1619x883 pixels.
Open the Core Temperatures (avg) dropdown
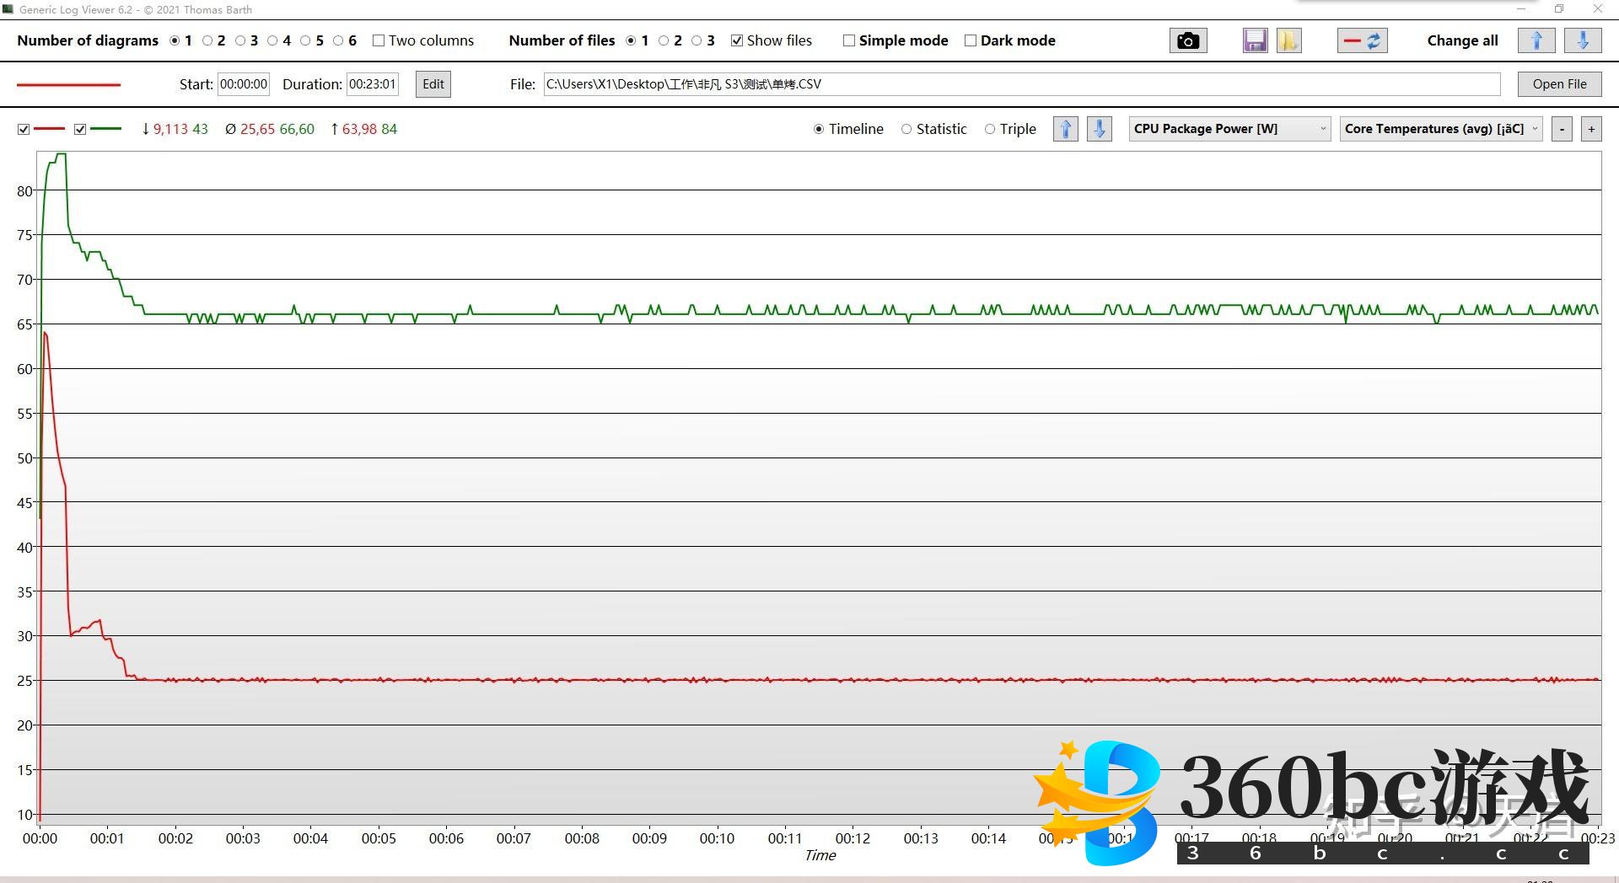pos(1440,129)
